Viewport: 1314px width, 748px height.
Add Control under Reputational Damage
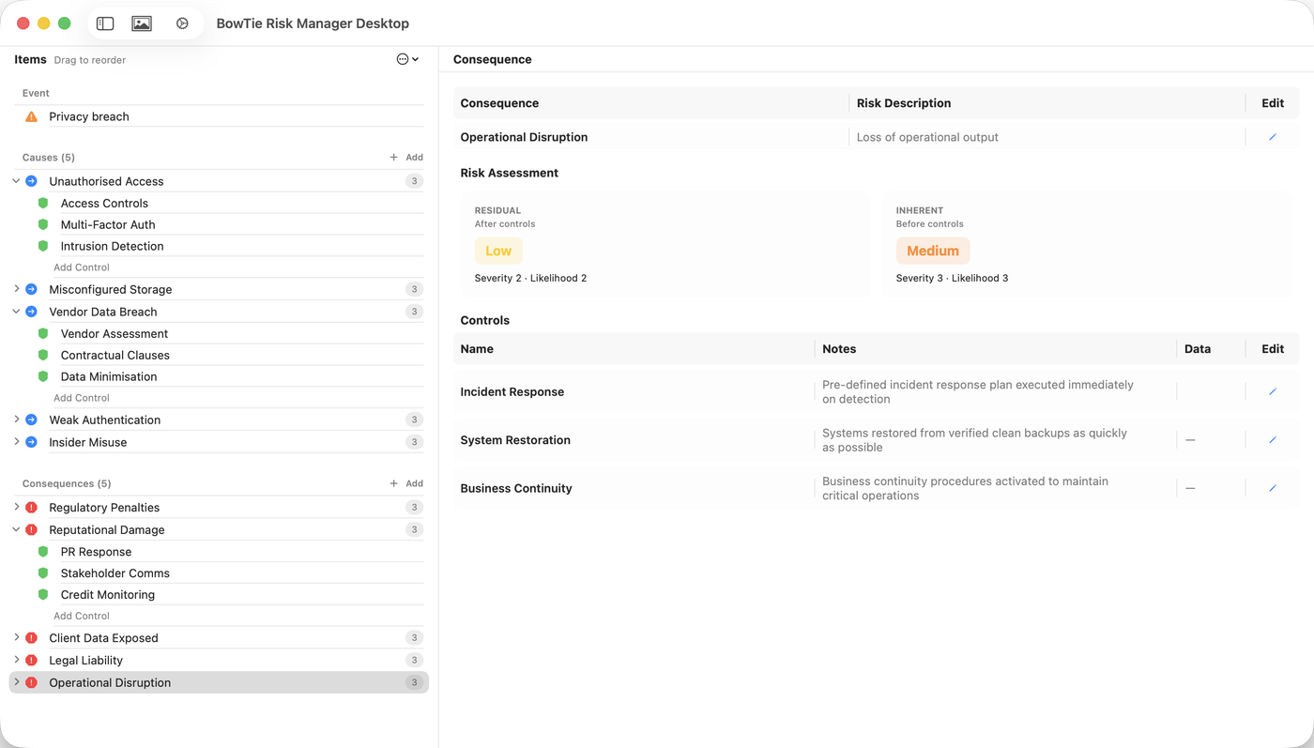(x=82, y=616)
